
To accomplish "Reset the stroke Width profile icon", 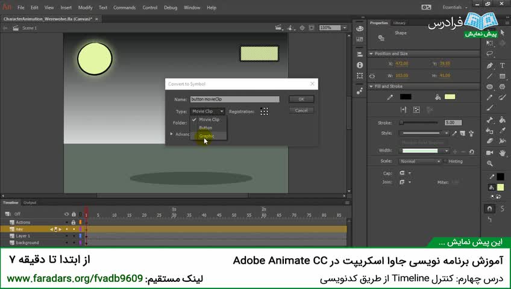I will (x=471, y=152).
